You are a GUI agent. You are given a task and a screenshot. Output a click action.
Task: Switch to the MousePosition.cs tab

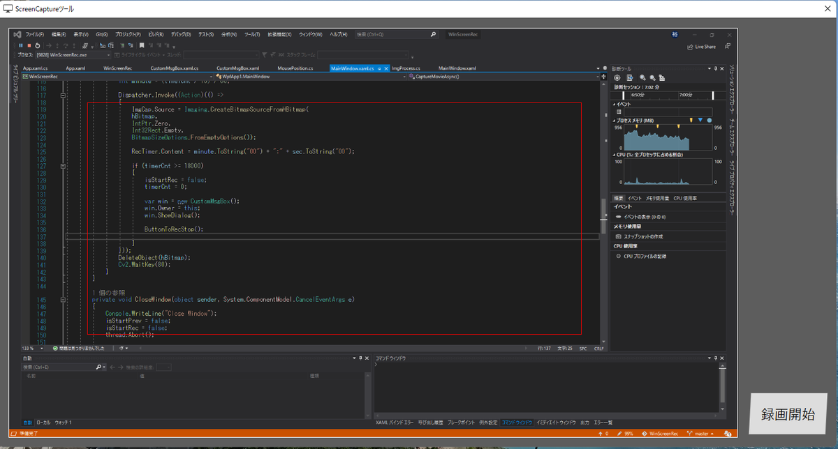pos(294,68)
